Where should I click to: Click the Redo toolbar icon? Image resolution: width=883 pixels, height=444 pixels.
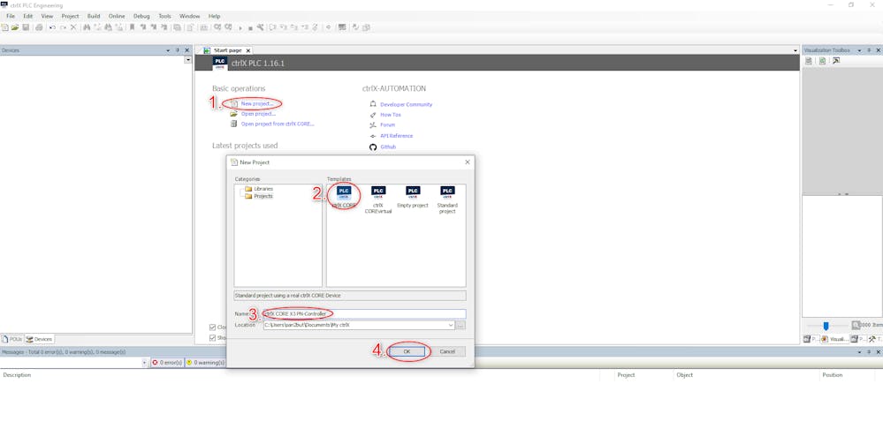(x=63, y=27)
